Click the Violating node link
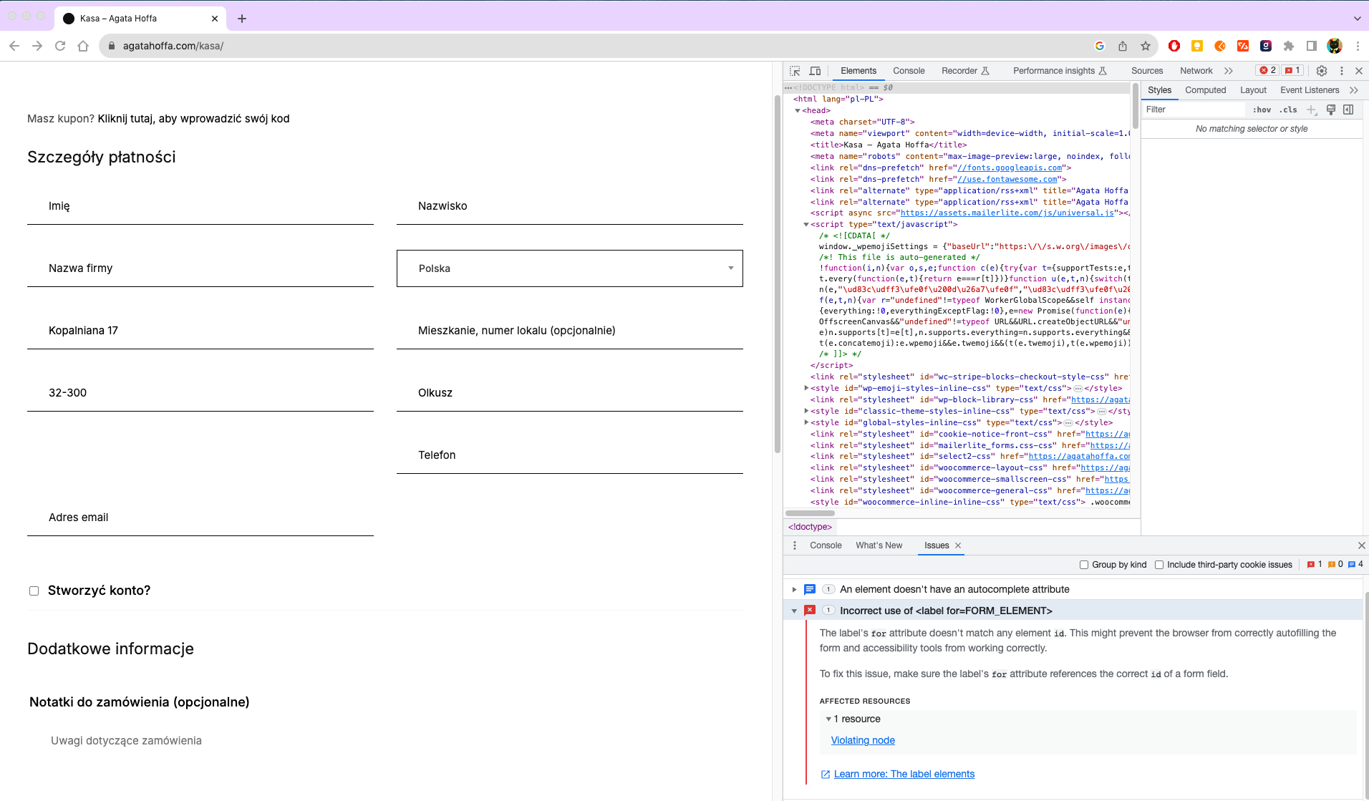The image size is (1369, 801). click(x=863, y=740)
